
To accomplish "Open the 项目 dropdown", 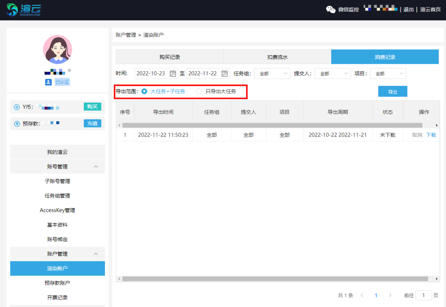I will pos(388,73).
